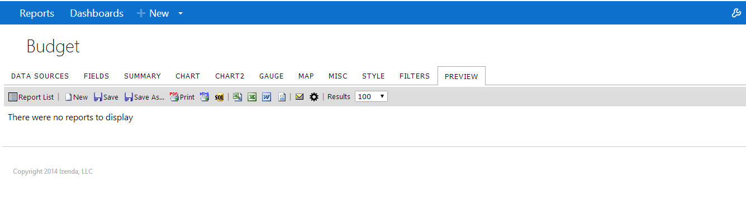Click Save As in the toolbar

pos(145,97)
